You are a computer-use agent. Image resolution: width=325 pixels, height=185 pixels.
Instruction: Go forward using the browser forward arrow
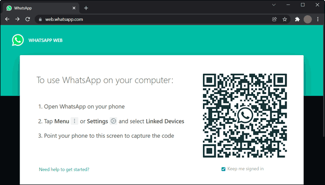point(17,19)
